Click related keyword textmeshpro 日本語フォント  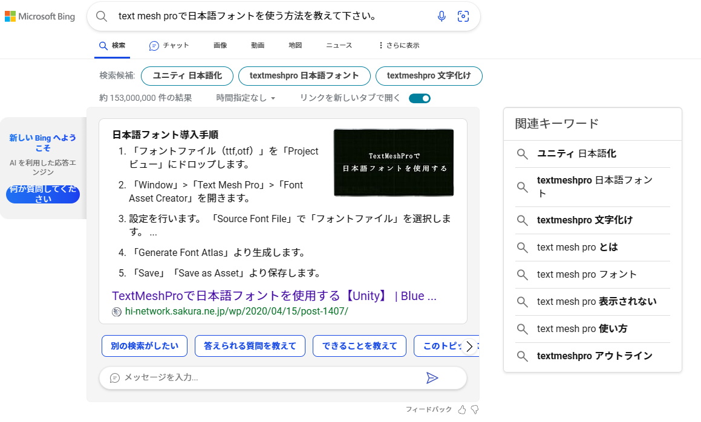595,187
